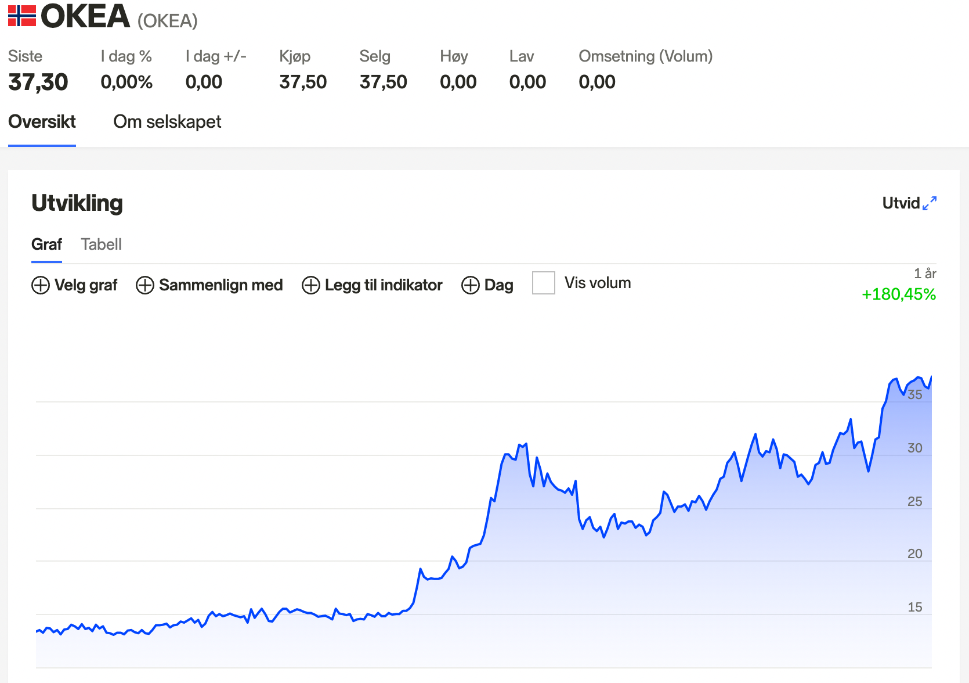Switch to the Oversikt tab
Screen dimensions: 969x683
click(42, 122)
